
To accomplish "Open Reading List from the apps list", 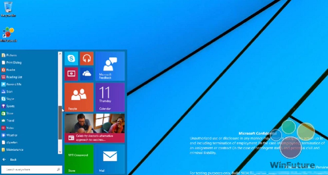I will click(x=12, y=77).
